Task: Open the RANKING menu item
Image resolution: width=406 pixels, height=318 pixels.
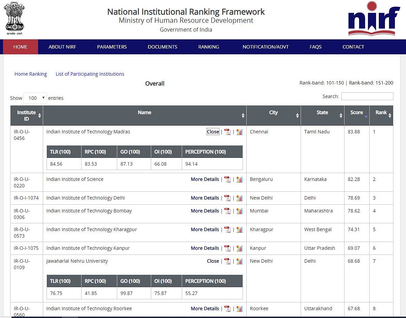Action: [x=209, y=47]
